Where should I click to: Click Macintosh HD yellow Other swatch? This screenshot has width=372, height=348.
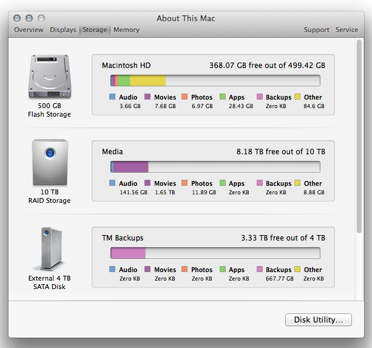coord(297,97)
